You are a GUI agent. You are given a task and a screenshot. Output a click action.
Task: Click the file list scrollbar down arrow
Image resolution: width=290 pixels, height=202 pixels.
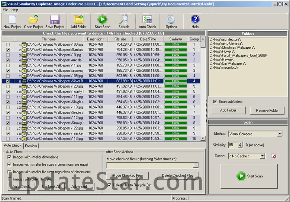(203, 138)
